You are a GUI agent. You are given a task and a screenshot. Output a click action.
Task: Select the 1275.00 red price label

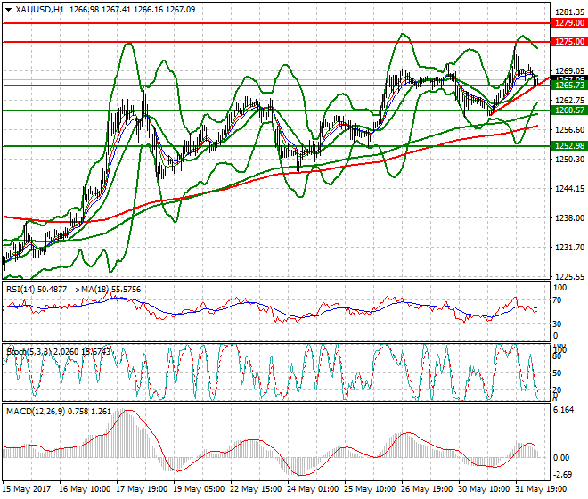[569, 42]
